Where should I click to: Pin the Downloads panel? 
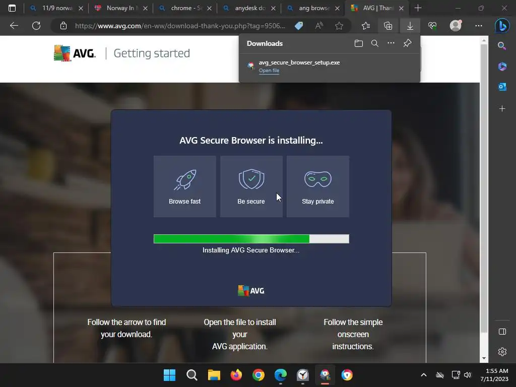click(407, 43)
